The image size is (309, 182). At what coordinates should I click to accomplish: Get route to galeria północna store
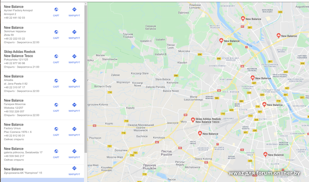tap(74, 151)
